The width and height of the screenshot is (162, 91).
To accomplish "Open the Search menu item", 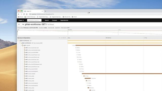I will pos(47,20).
